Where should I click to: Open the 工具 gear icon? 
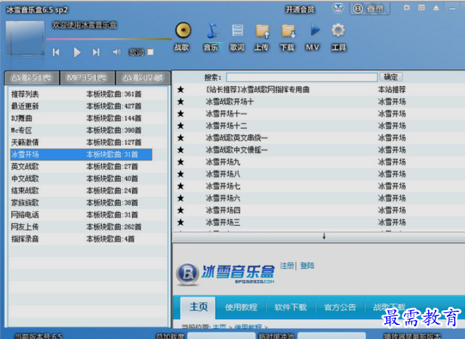(x=338, y=30)
